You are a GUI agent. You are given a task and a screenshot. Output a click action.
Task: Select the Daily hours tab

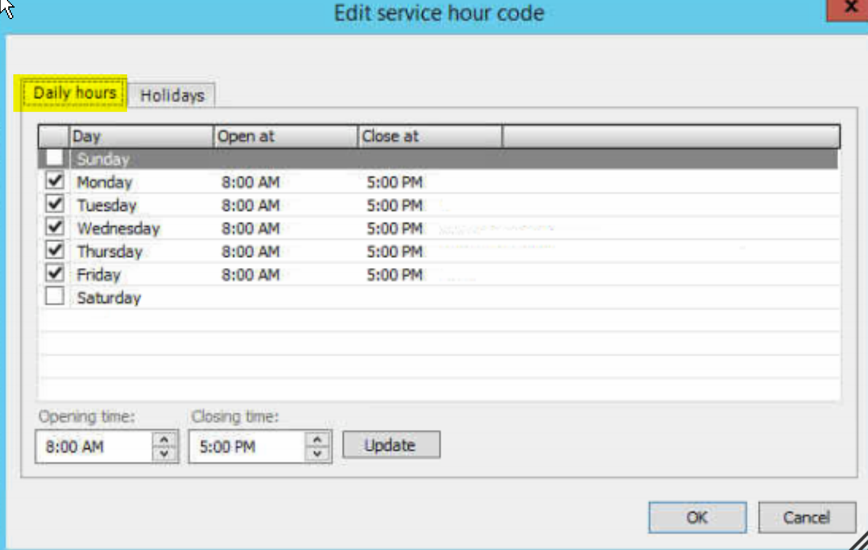point(74,92)
